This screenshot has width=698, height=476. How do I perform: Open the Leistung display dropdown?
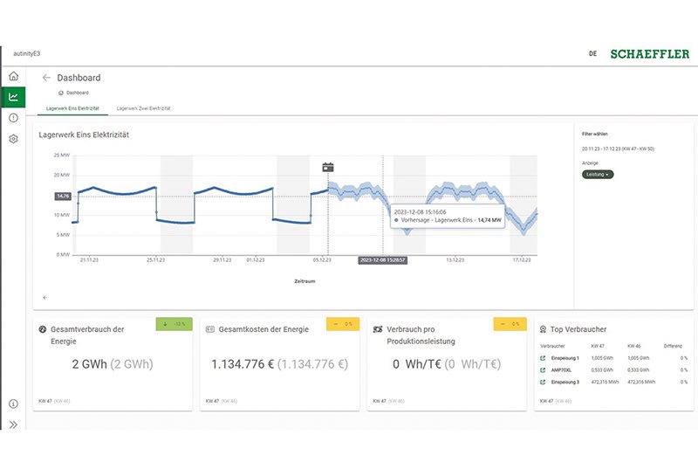click(x=598, y=175)
